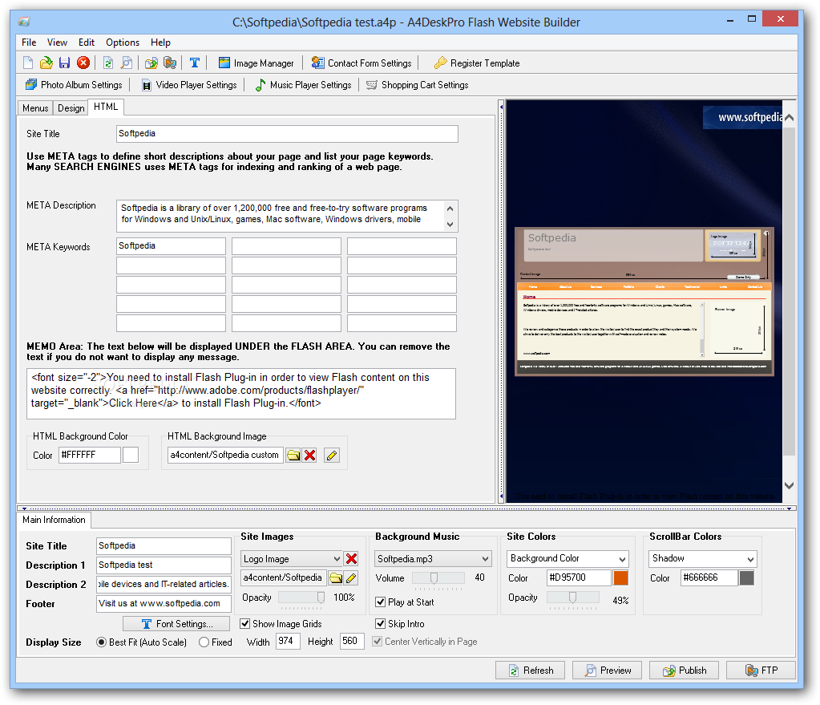This screenshot has width=820, height=705.
Task: Toggle Show Image Grids checkbox
Action: [x=244, y=624]
